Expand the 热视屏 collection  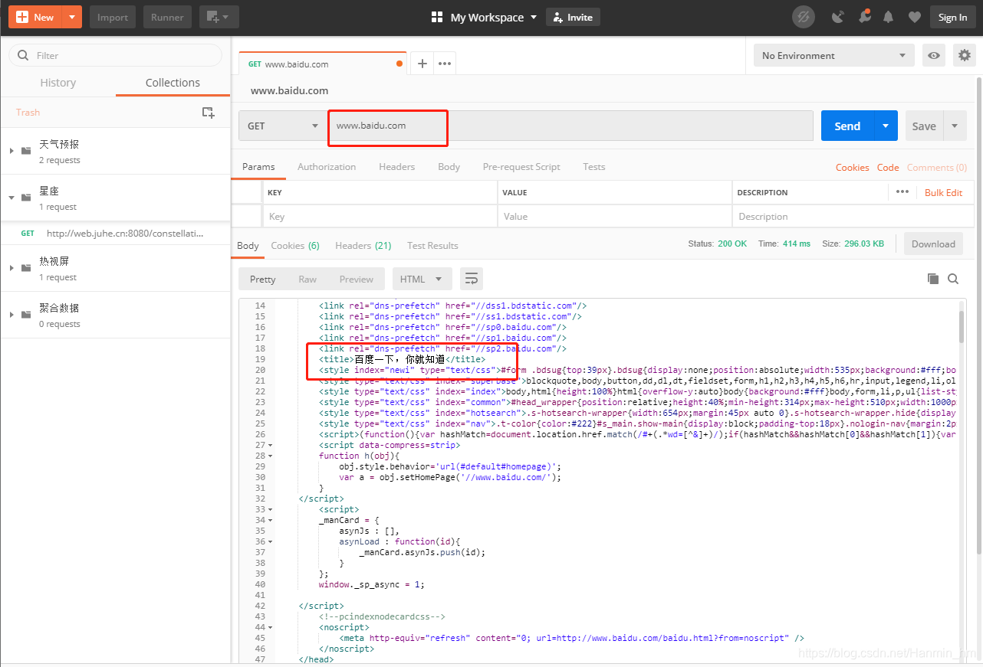click(12, 267)
